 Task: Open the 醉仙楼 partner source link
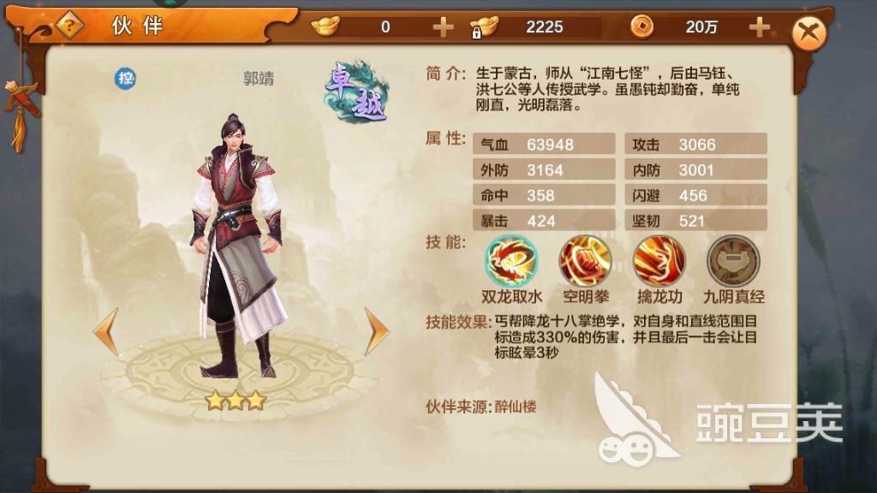(x=515, y=407)
